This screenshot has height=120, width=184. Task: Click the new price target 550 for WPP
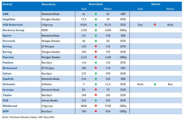click(x=108, y=111)
